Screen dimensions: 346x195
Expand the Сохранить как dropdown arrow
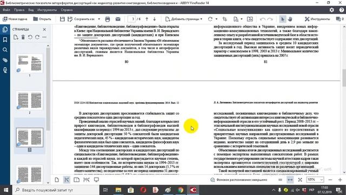click(99, 19)
